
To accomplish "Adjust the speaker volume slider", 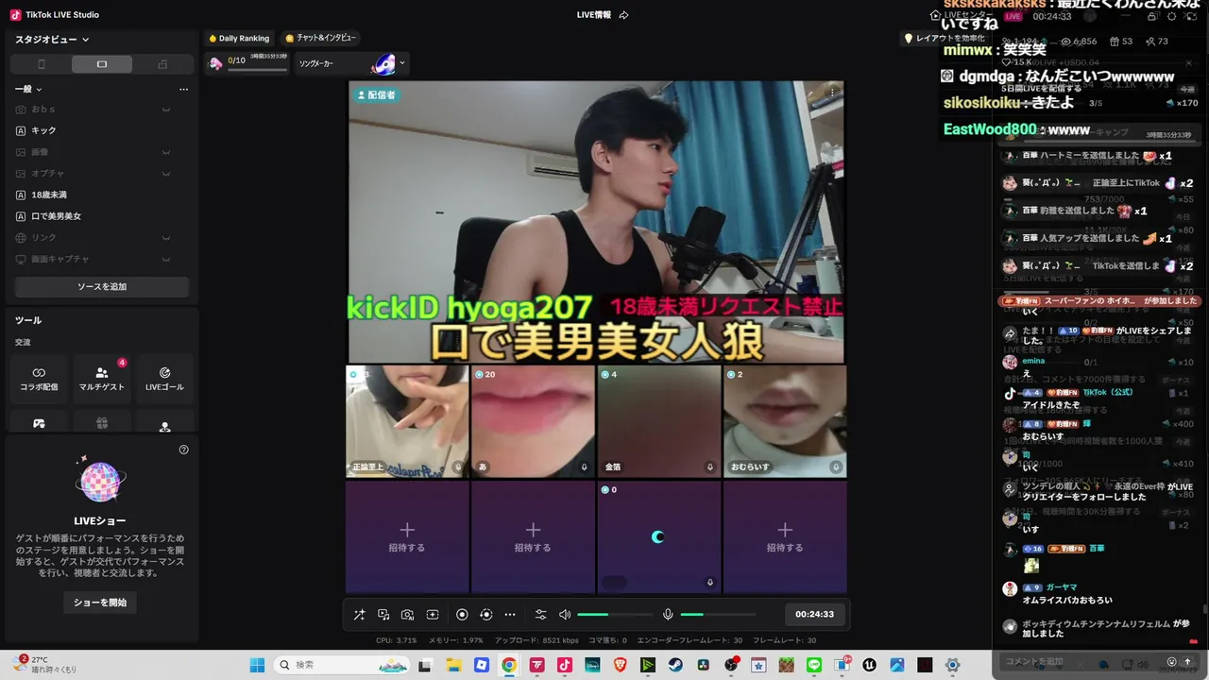I will 615,615.
